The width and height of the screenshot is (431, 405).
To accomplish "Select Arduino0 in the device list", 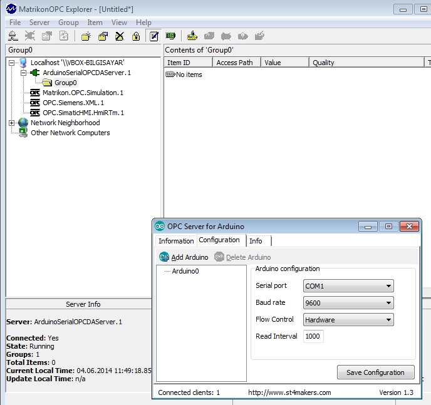I will (x=185, y=271).
